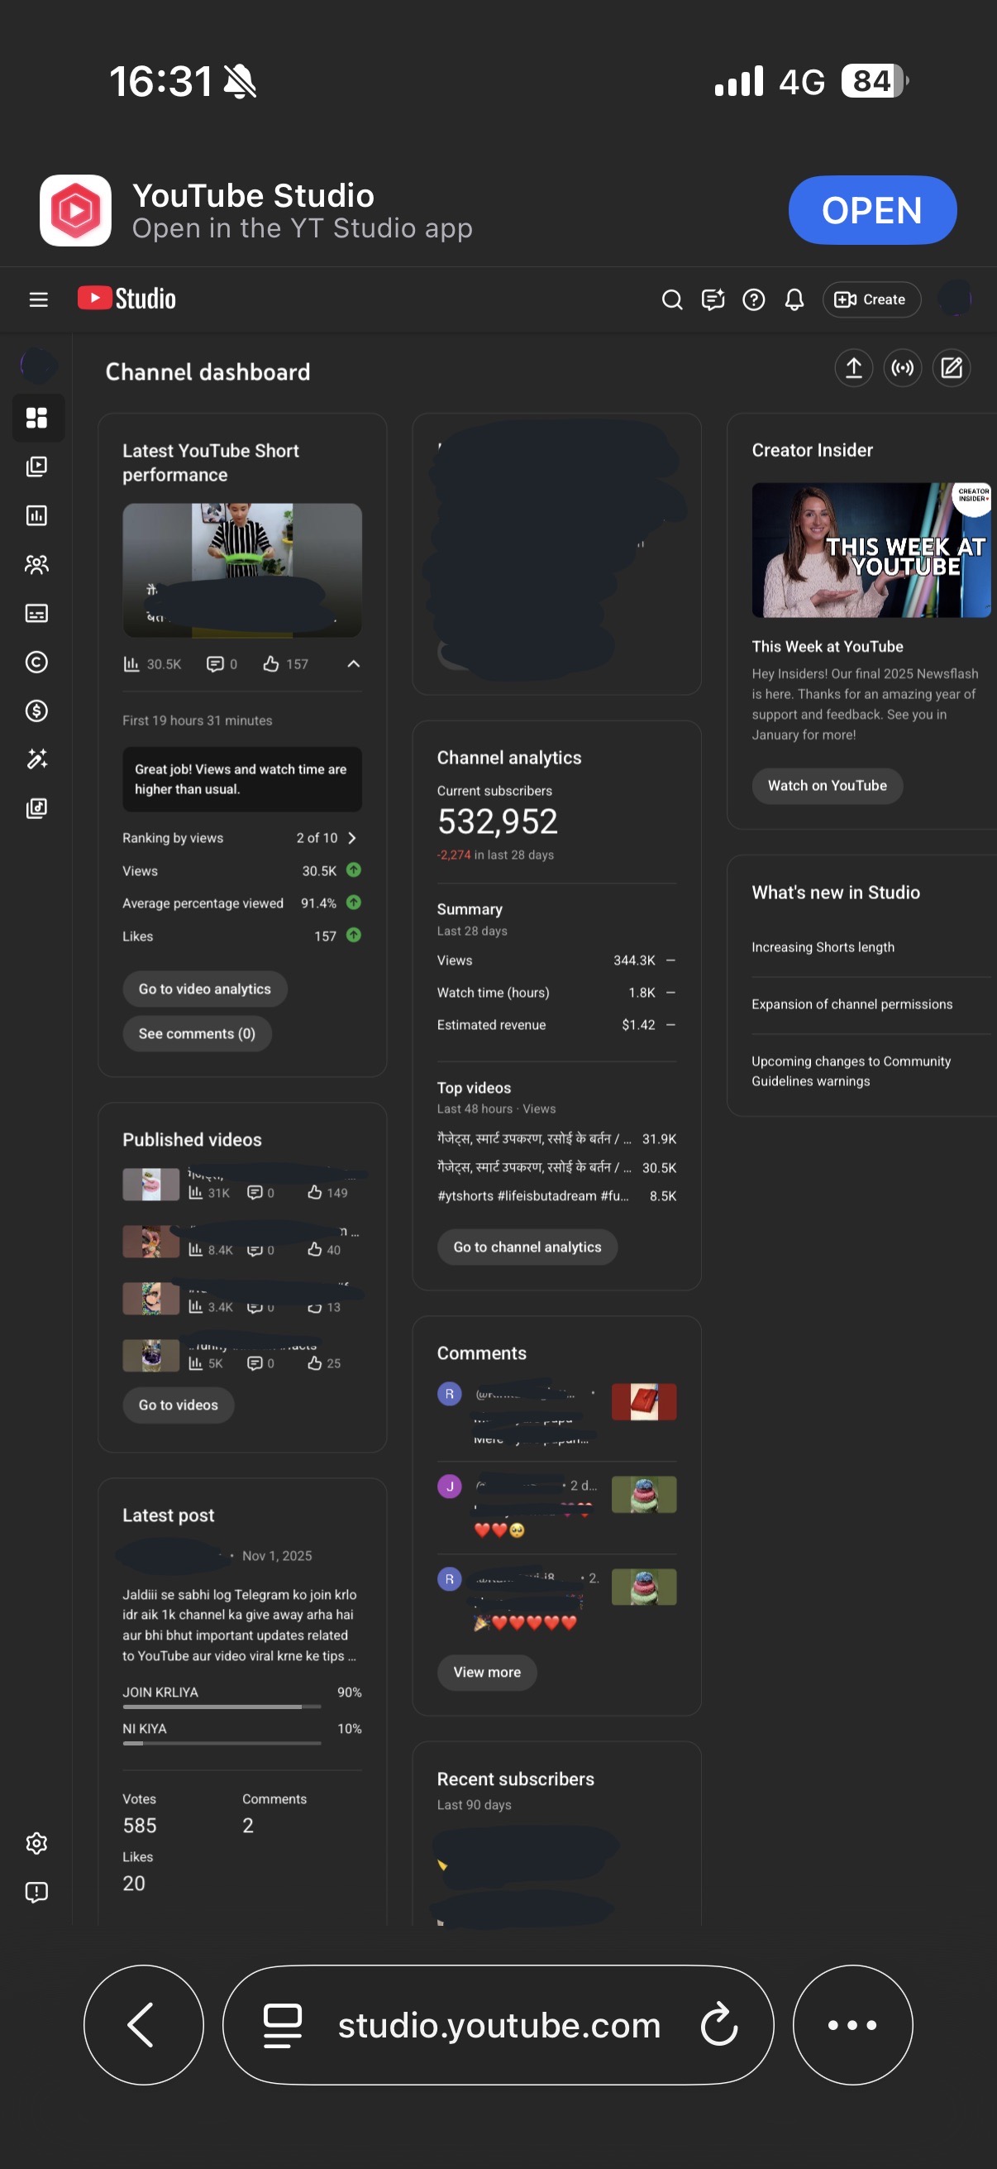
Task: Open Expansion of channel permissions item
Action: [852, 1003]
